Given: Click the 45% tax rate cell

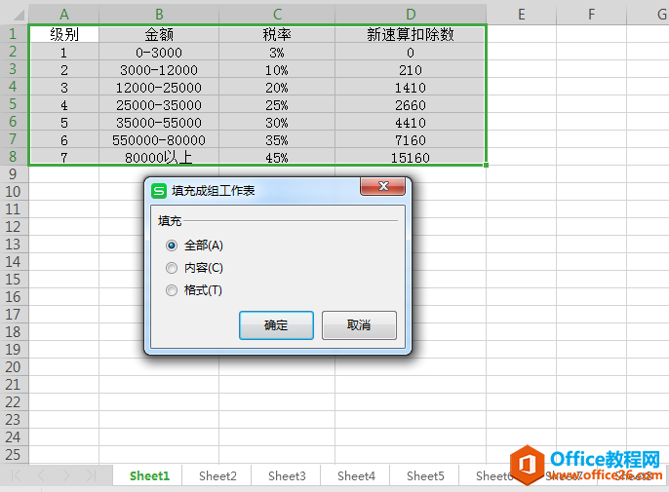Looking at the screenshot, I should (x=277, y=157).
